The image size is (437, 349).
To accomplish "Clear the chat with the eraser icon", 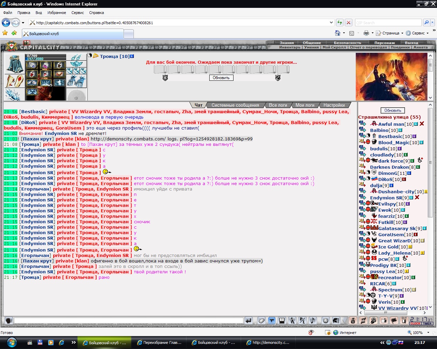I will (261, 320).
